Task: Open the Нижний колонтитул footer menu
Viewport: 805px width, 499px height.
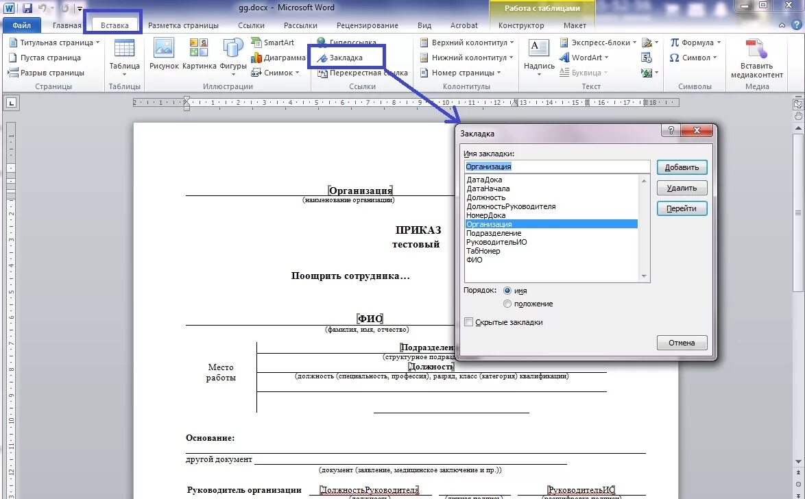Action: 467,58
